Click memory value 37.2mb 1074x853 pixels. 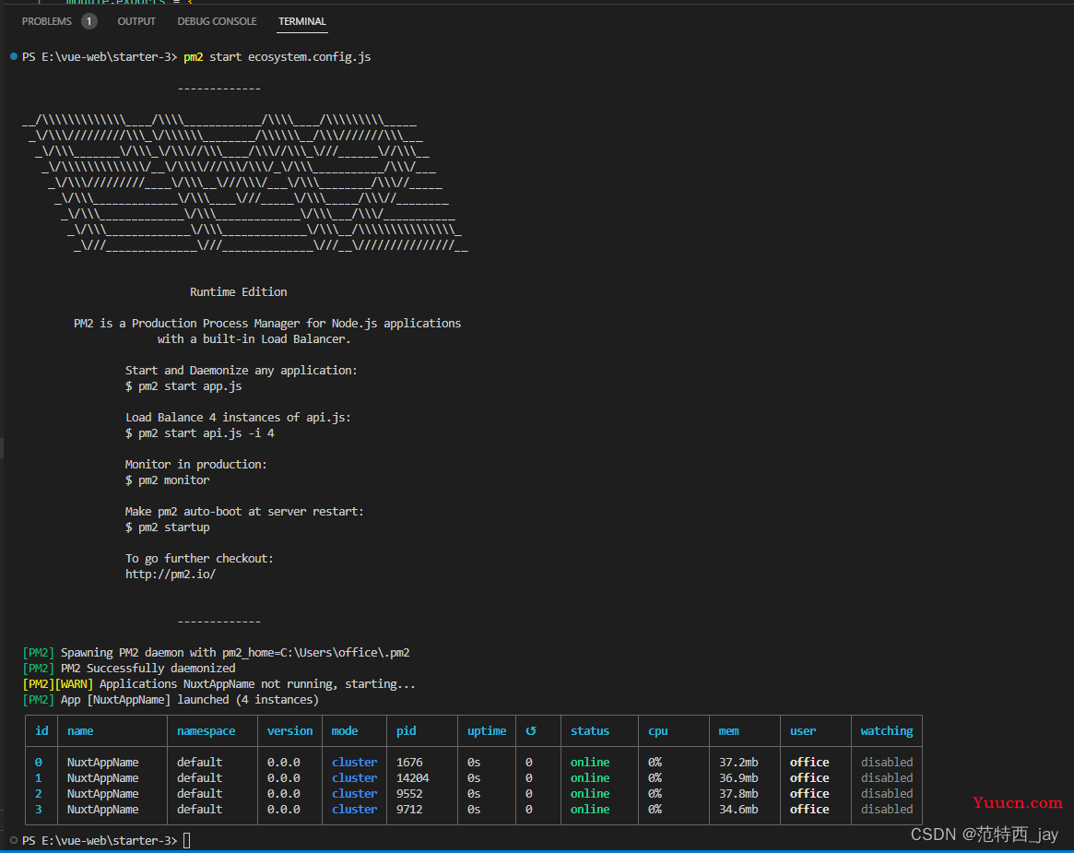point(738,762)
